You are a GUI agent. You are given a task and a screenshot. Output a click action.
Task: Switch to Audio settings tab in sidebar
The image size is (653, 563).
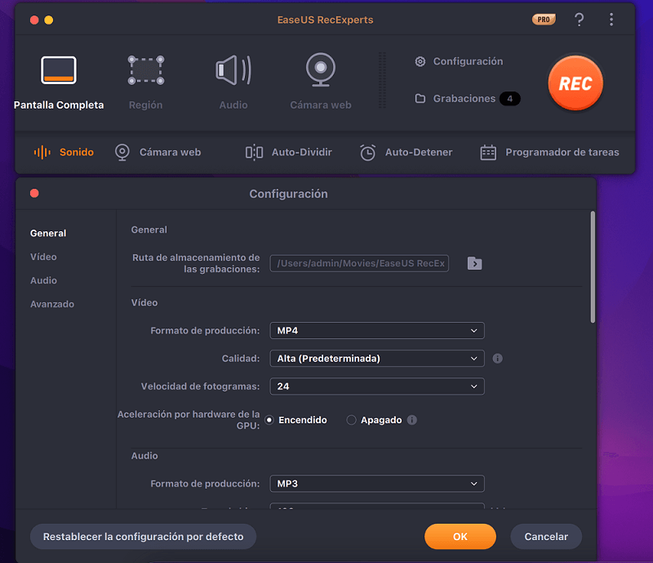[43, 280]
